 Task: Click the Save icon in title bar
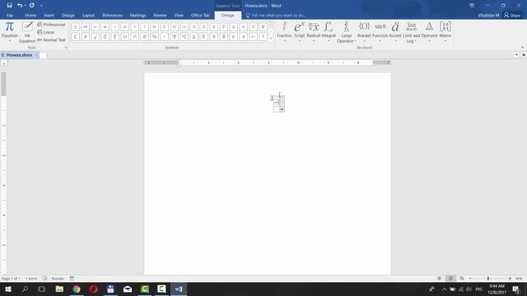pos(9,6)
